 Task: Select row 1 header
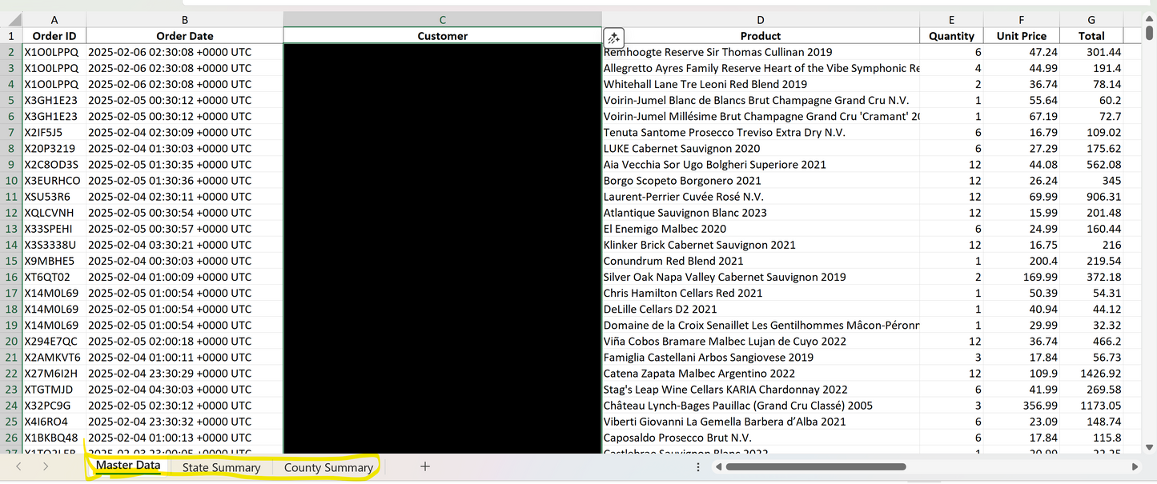(11, 36)
